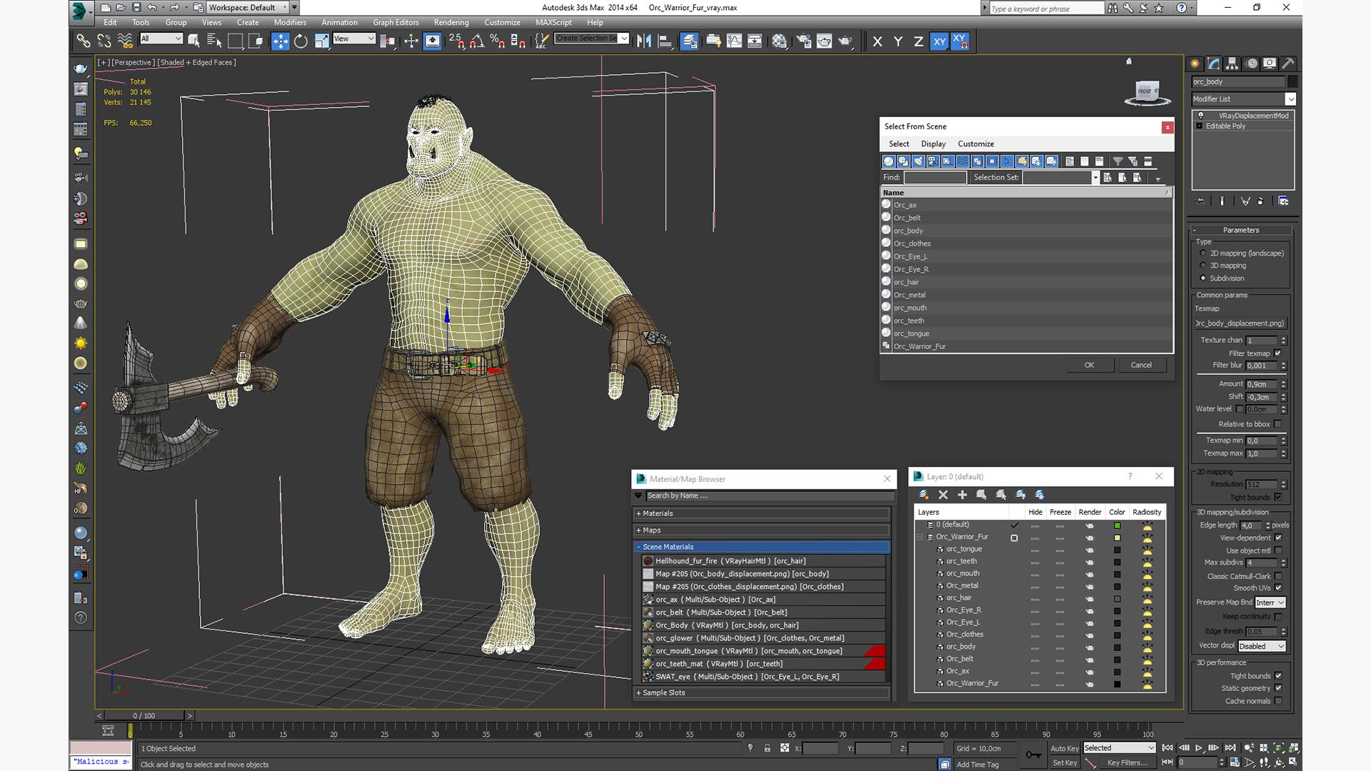Screen dimensions: 1371x771
Task: Select orc_teeth in Select From Scene list
Action: coord(908,321)
